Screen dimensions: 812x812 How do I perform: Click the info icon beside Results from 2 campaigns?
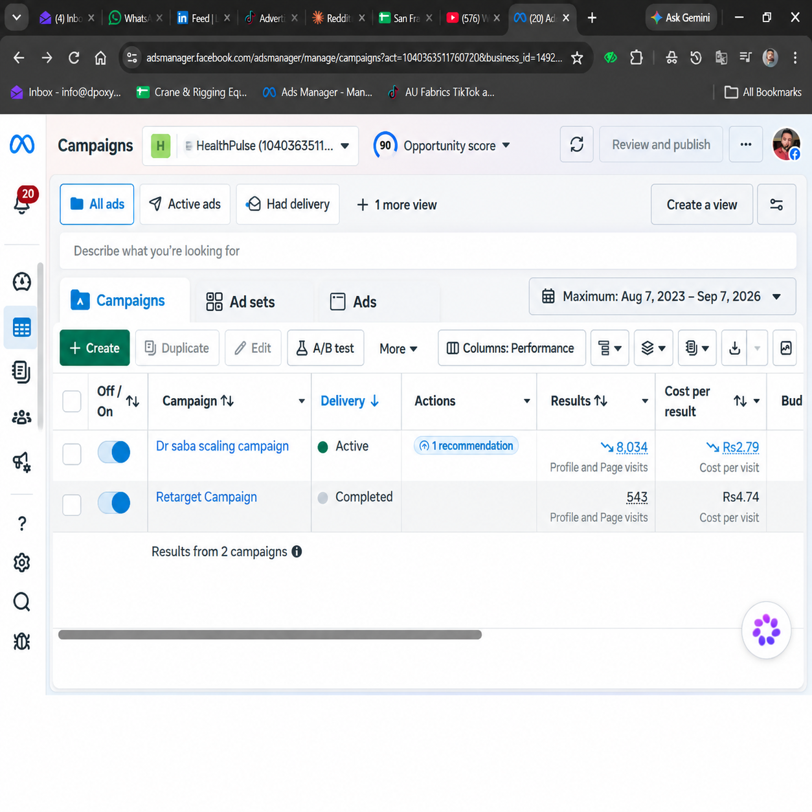pos(297,552)
